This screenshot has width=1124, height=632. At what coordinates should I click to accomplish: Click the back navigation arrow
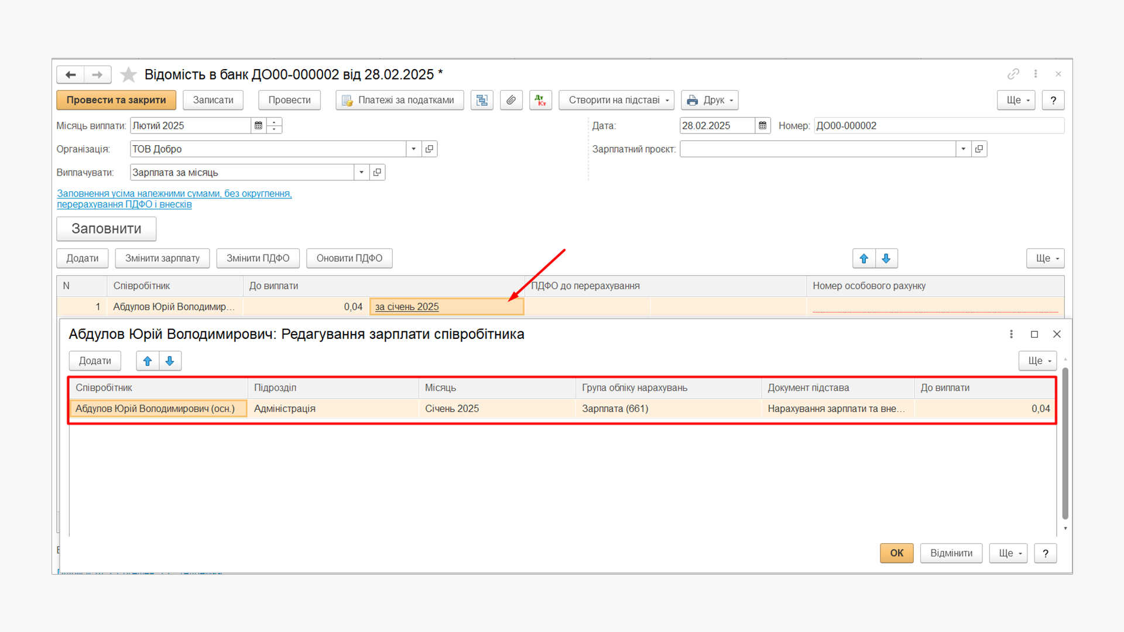pyautogui.click(x=71, y=74)
